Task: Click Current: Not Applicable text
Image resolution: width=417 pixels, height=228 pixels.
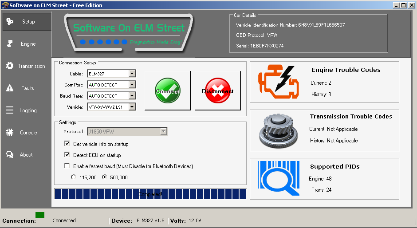Action: (x=334, y=129)
